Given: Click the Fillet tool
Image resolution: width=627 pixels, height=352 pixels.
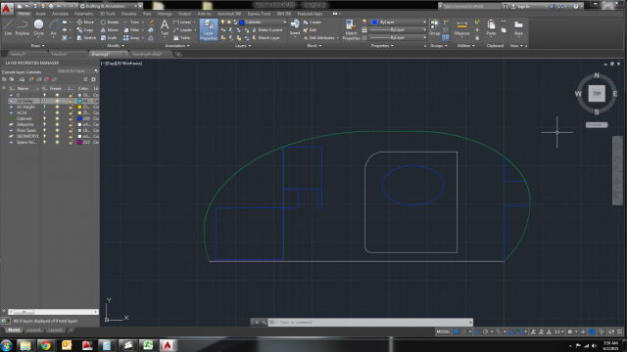Looking at the screenshot, I should [x=131, y=30].
